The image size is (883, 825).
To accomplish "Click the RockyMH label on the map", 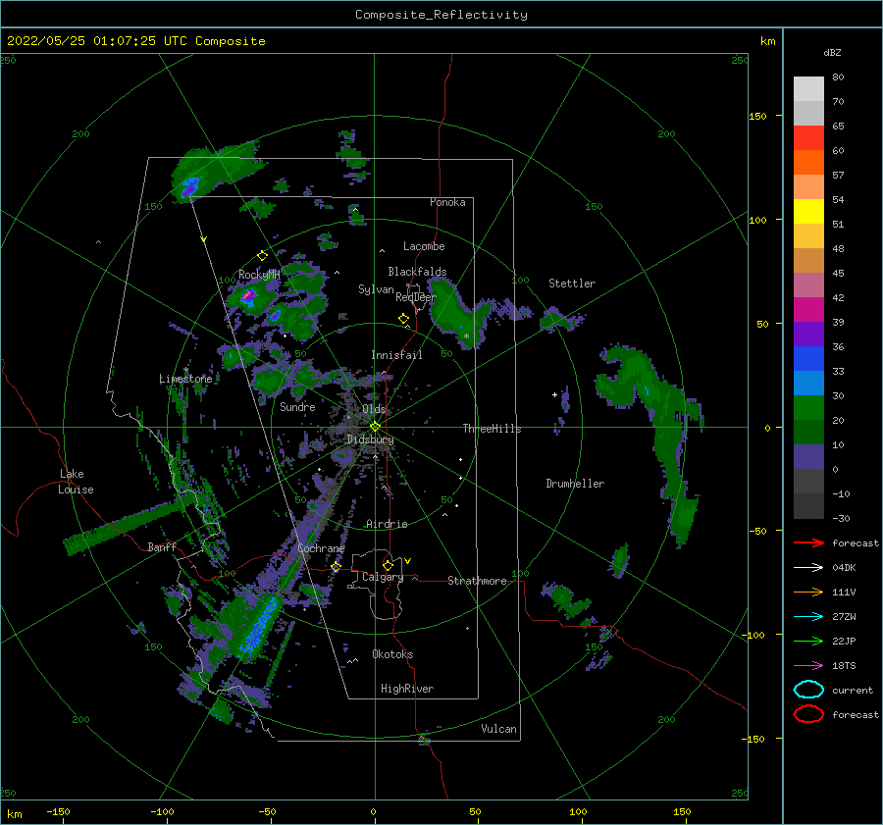I will pos(259,275).
